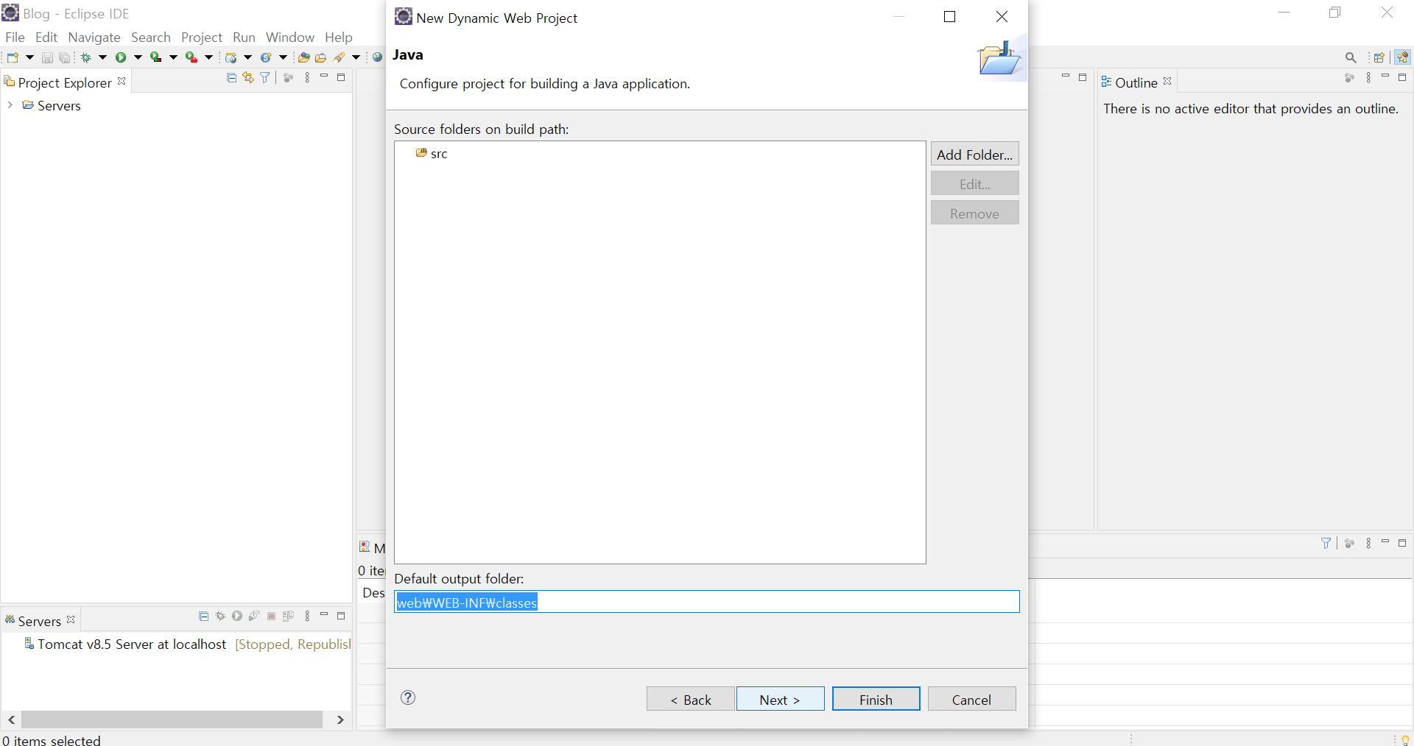Click the Open Perspective icon
Viewport: 1414px width, 746px height.
coord(1379,57)
